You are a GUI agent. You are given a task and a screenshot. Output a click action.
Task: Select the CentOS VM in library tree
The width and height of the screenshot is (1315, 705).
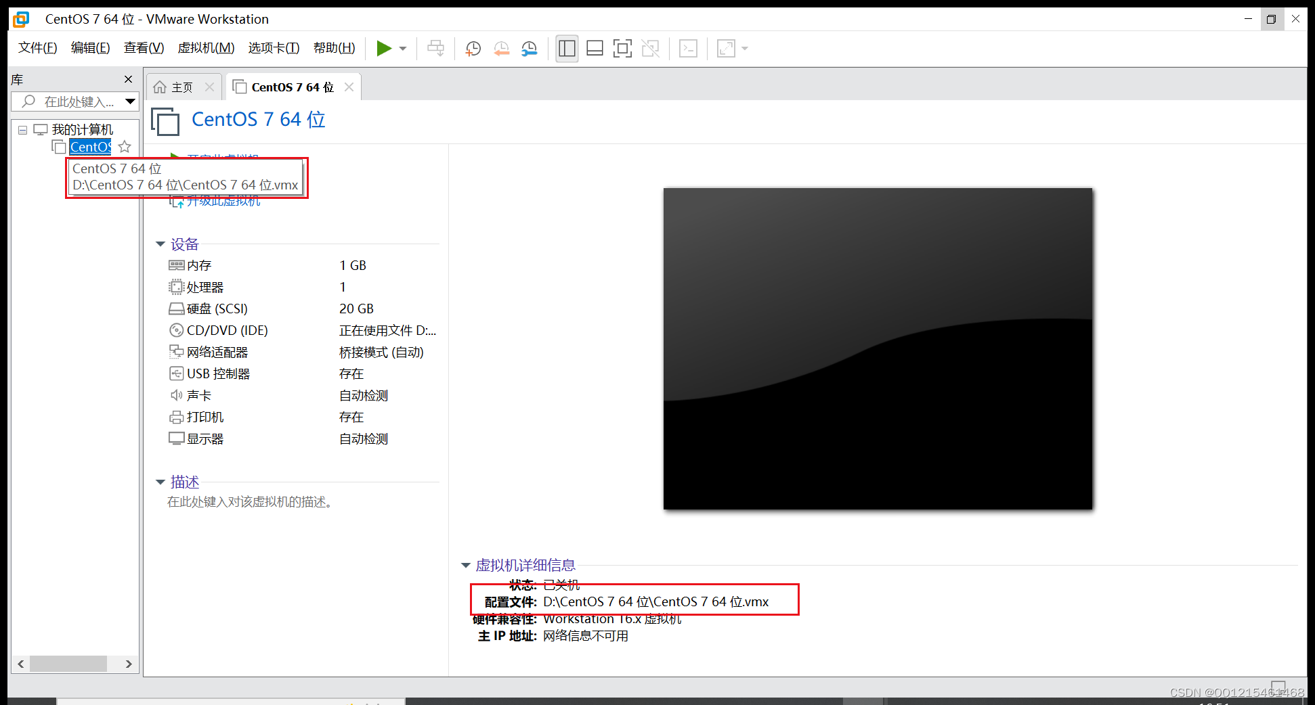tap(91, 147)
